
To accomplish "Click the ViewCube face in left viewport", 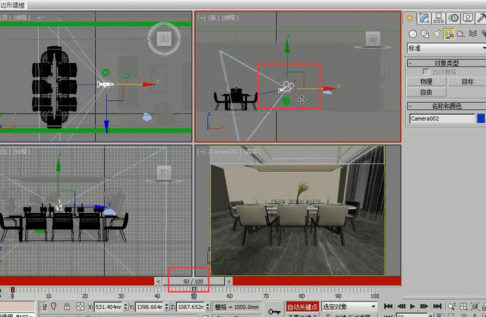I will (164, 173).
